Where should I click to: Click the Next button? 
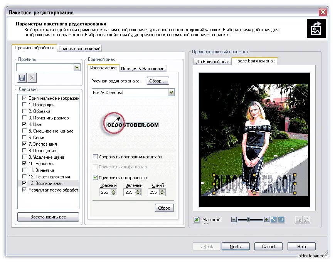[x=236, y=247]
